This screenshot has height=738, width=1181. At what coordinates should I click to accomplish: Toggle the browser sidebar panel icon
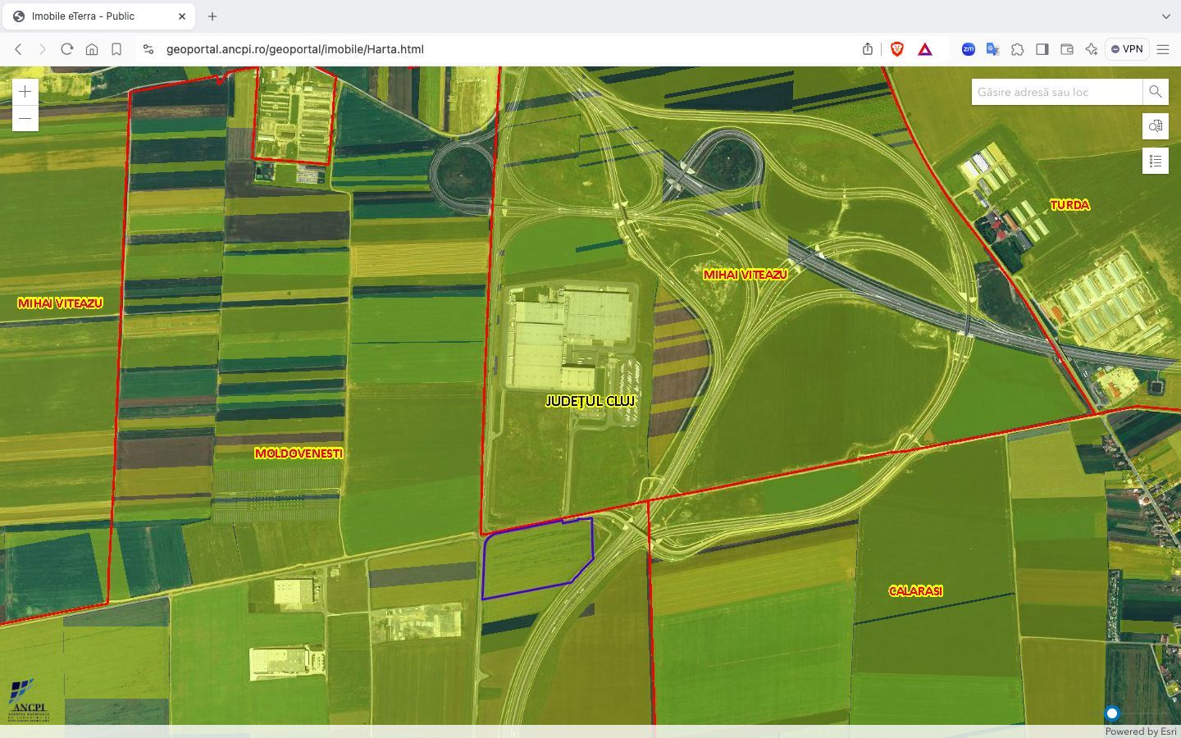pyautogui.click(x=1042, y=49)
